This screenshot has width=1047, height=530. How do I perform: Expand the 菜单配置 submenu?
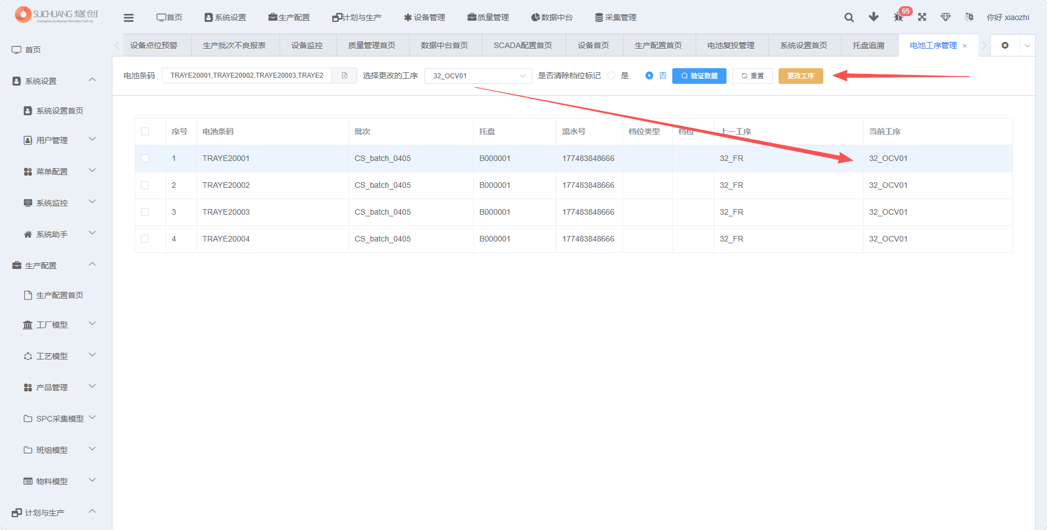(x=92, y=171)
